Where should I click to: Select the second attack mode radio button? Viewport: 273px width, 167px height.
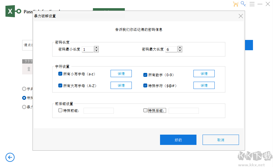click(24, 98)
